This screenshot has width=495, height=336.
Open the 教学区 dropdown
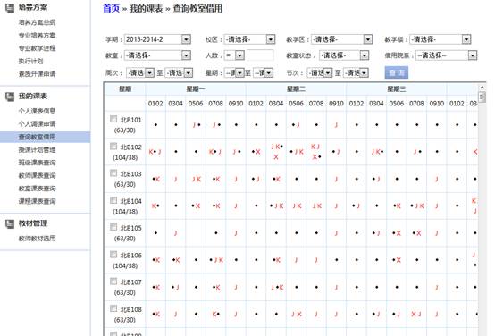point(341,39)
